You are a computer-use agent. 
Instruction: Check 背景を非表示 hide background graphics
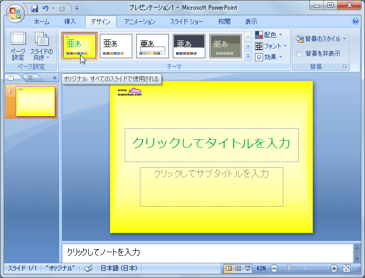[299, 54]
